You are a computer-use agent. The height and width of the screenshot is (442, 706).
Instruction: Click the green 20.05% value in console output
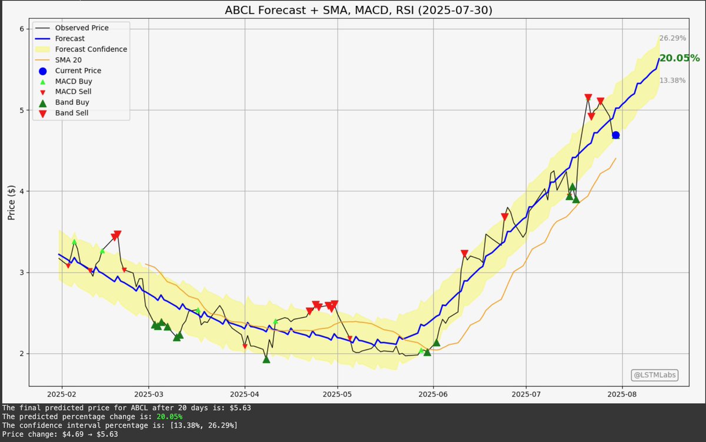click(x=168, y=416)
